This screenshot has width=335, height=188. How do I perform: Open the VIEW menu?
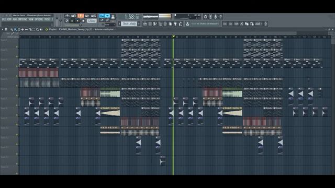(31, 19)
